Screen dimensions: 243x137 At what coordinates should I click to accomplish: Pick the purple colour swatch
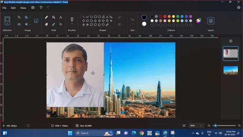(x=191, y=16)
